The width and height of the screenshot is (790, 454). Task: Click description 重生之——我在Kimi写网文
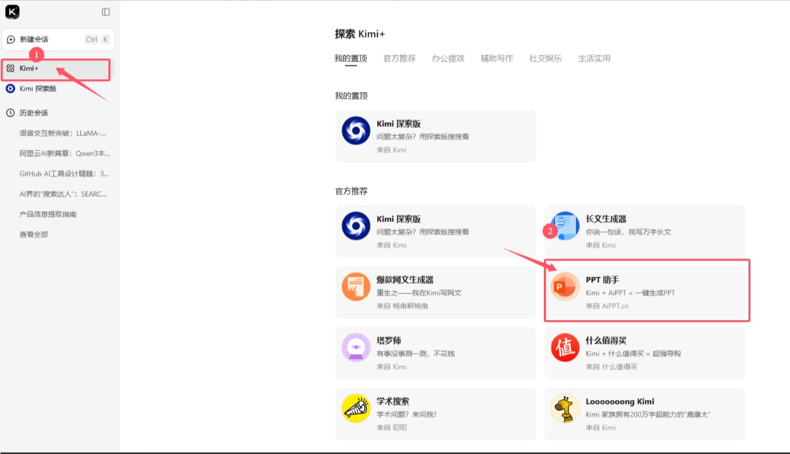[x=419, y=293]
